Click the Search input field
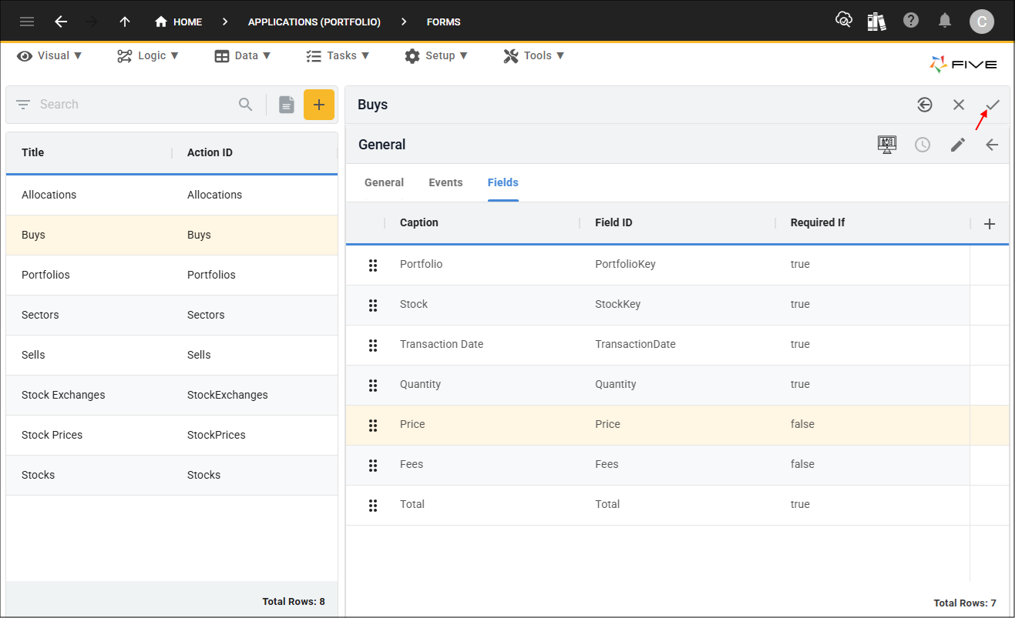The width and height of the screenshot is (1015, 618). [135, 105]
